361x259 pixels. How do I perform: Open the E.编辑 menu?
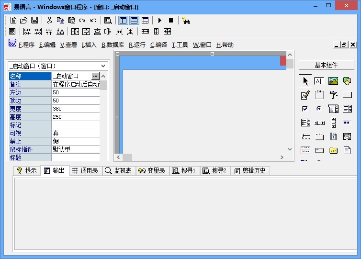(47, 45)
